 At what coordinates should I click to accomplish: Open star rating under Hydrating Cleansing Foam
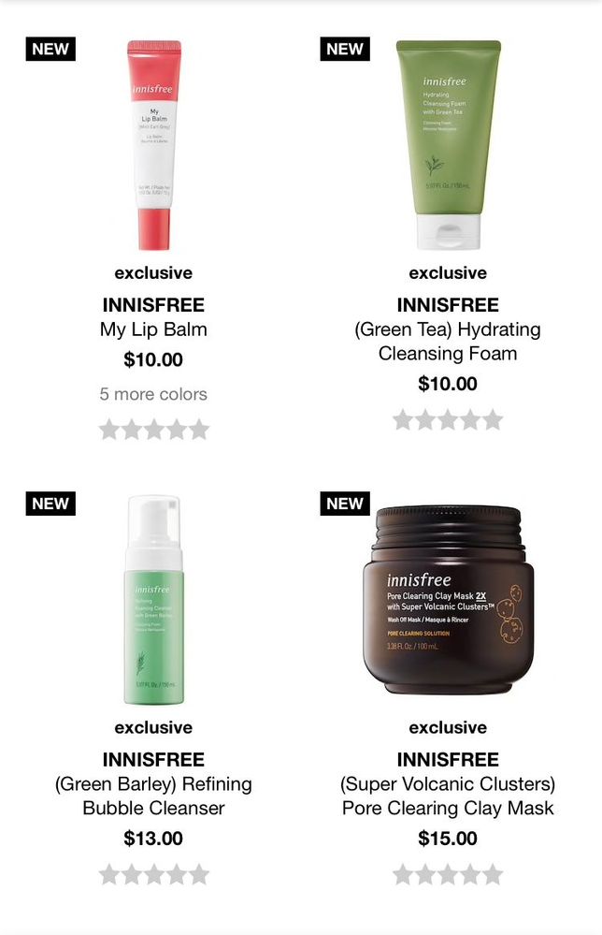(448, 420)
